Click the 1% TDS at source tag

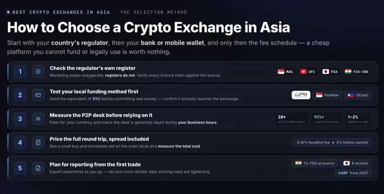[x=315, y=163]
